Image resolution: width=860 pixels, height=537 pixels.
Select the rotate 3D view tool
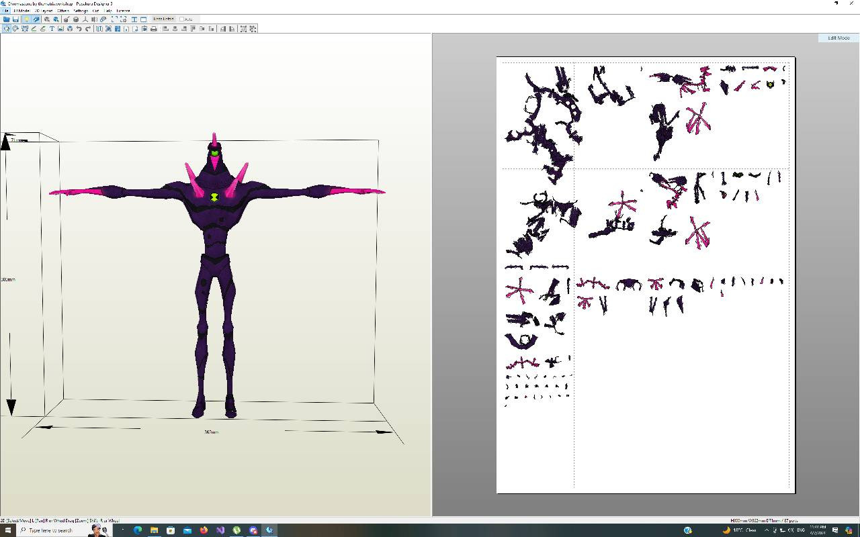[15, 29]
